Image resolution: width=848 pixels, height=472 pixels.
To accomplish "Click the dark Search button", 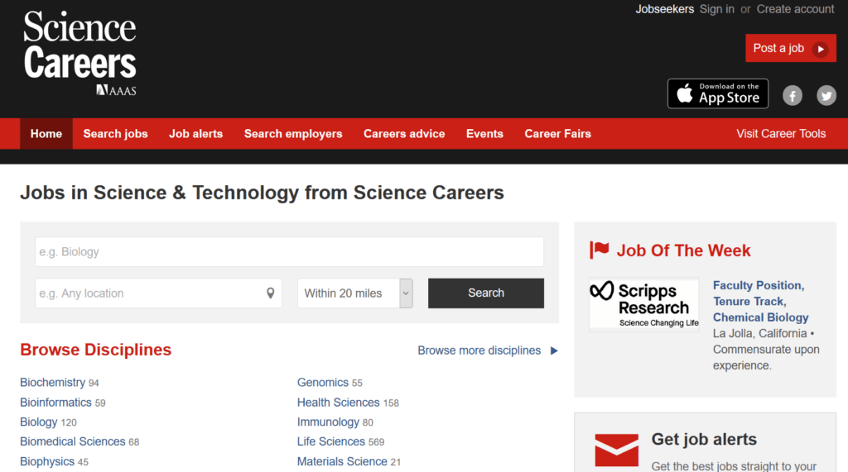I will pos(485,293).
